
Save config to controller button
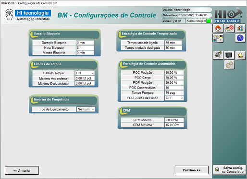(x=229, y=170)
